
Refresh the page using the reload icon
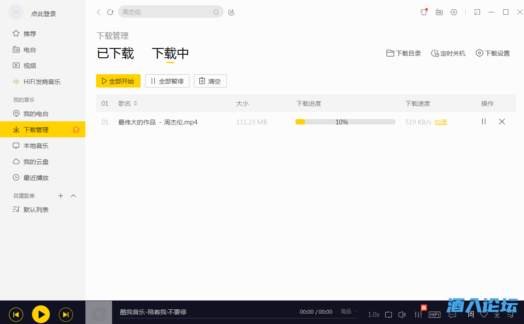[x=110, y=12]
